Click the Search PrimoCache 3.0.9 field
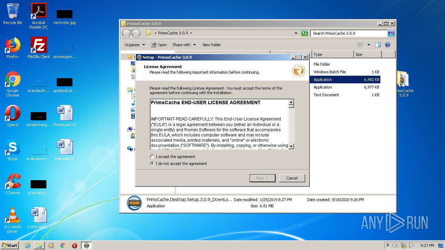Screen dimensions: 445x250 [x=349, y=33]
